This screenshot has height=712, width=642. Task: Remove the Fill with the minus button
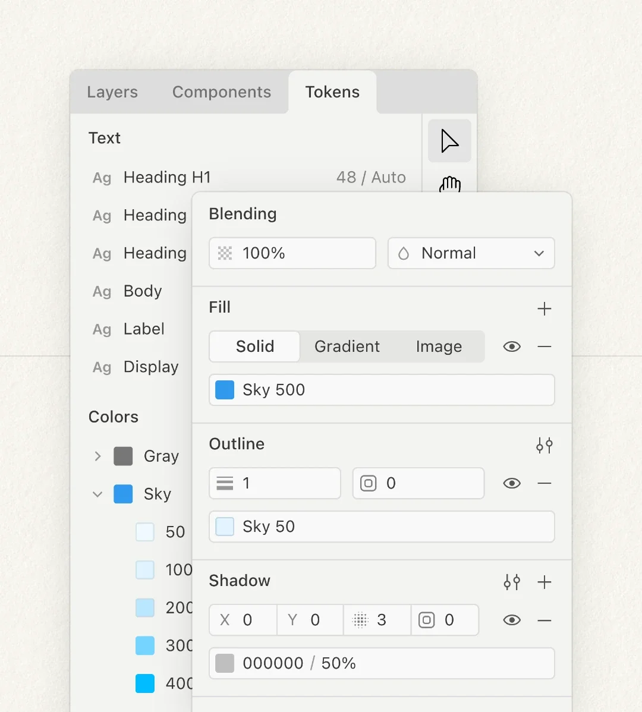click(x=544, y=346)
